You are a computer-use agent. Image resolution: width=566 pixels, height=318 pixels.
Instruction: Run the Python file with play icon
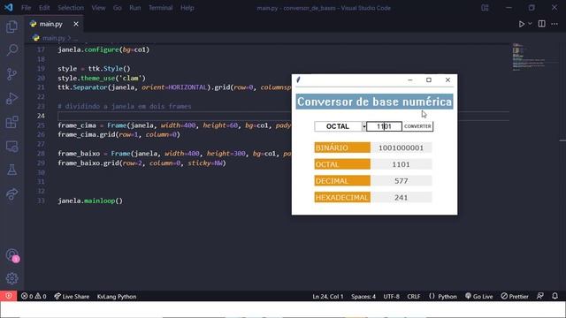click(521, 24)
